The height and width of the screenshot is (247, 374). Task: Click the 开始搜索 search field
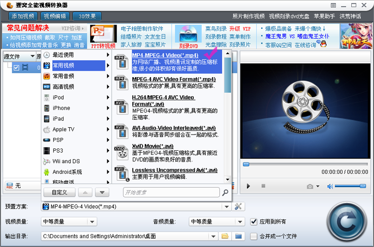click(x=171, y=192)
